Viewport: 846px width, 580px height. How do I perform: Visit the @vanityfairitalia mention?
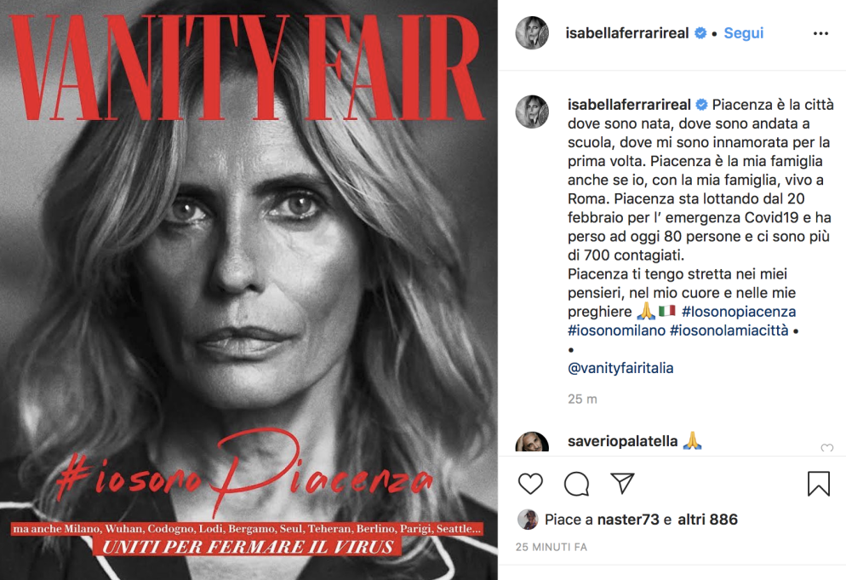tap(620, 368)
